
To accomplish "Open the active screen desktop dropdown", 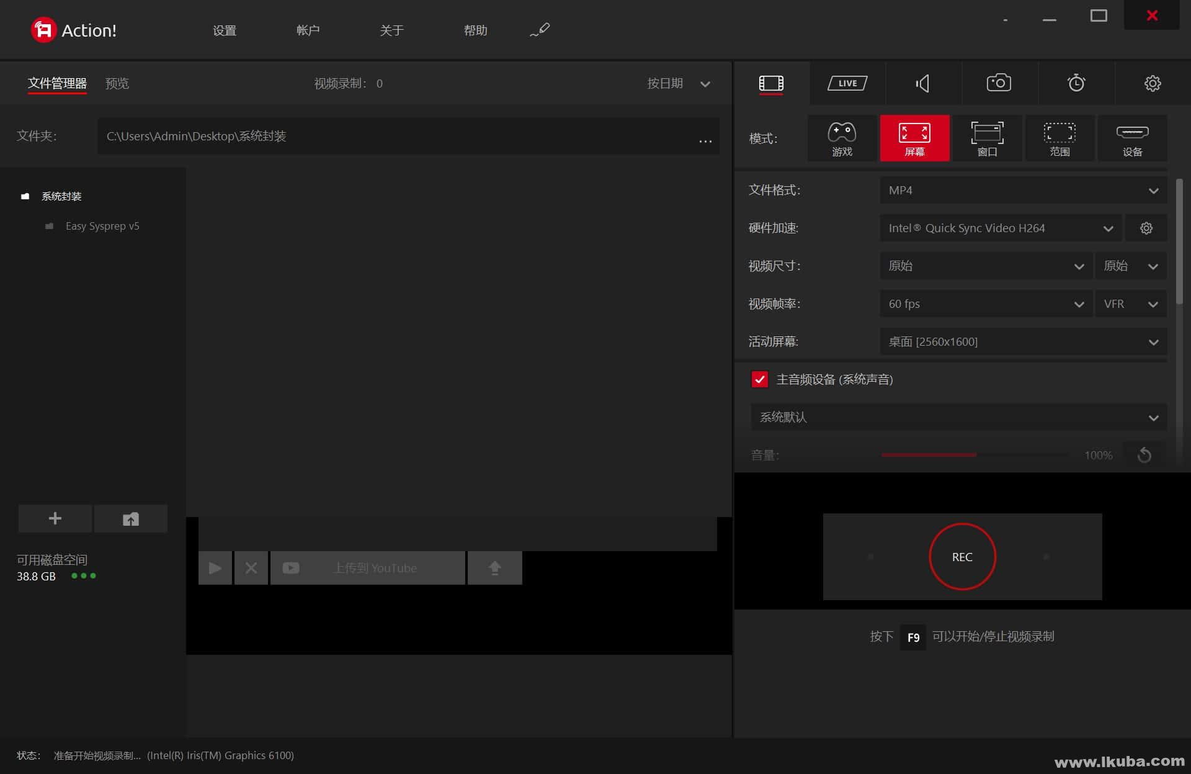I will point(1023,342).
